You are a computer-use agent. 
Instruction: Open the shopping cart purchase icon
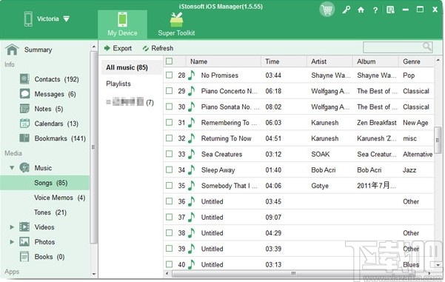(x=327, y=10)
